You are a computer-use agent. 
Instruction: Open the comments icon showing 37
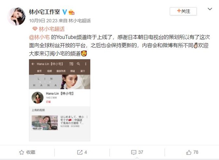coord(134,152)
